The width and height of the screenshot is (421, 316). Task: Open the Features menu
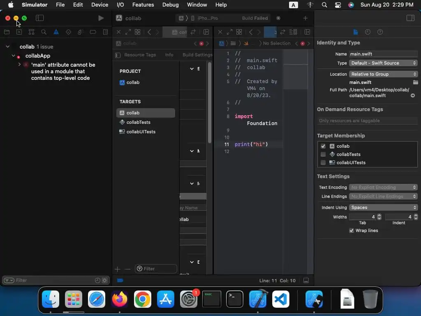click(143, 5)
